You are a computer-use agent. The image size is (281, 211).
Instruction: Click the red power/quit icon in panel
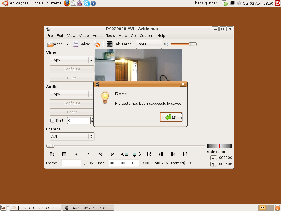coord(278,3)
